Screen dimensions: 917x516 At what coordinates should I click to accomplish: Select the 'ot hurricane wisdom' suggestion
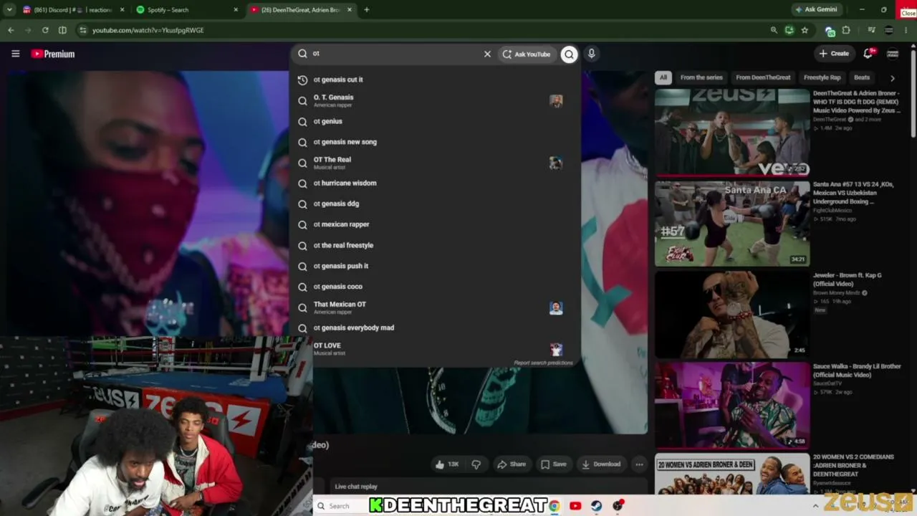[435, 183]
